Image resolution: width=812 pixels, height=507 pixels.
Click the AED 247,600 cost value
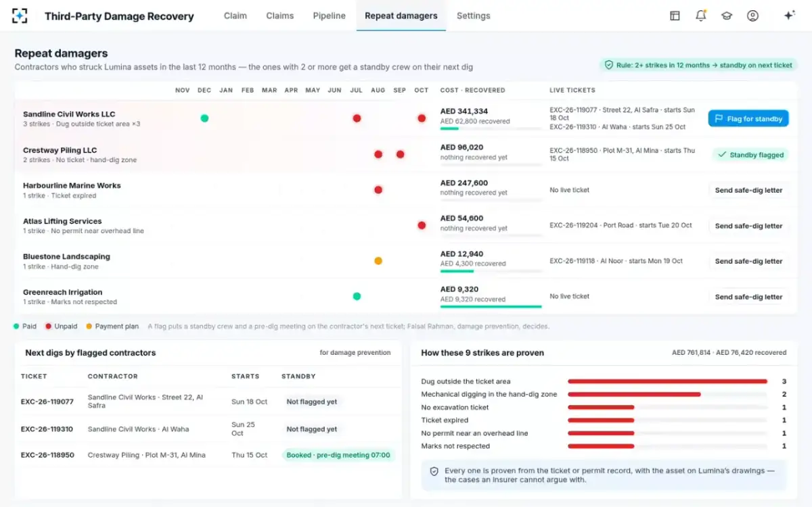(x=464, y=183)
